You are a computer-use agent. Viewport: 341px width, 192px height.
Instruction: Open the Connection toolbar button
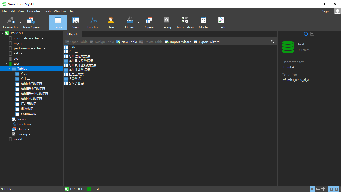pos(11,23)
